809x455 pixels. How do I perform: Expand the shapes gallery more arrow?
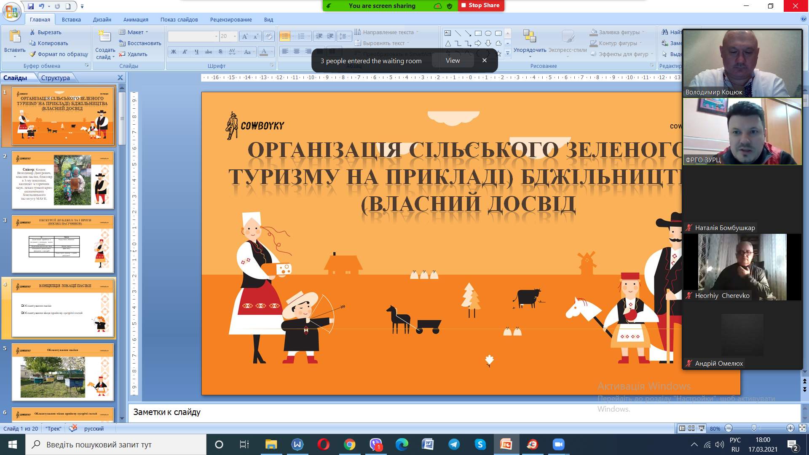click(x=508, y=54)
